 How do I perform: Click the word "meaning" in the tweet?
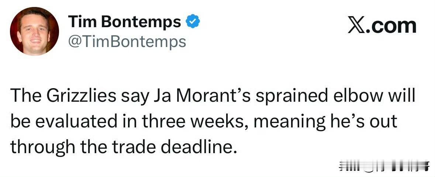(x=290, y=122)
